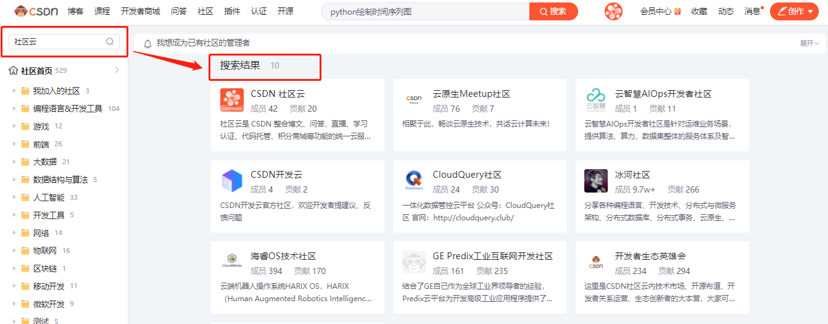This screenshot has height=324, width=828.
Task: Click the 创作 button
Action: (794, 11)
